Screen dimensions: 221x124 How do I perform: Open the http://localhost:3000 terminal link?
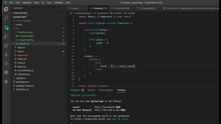107,107
